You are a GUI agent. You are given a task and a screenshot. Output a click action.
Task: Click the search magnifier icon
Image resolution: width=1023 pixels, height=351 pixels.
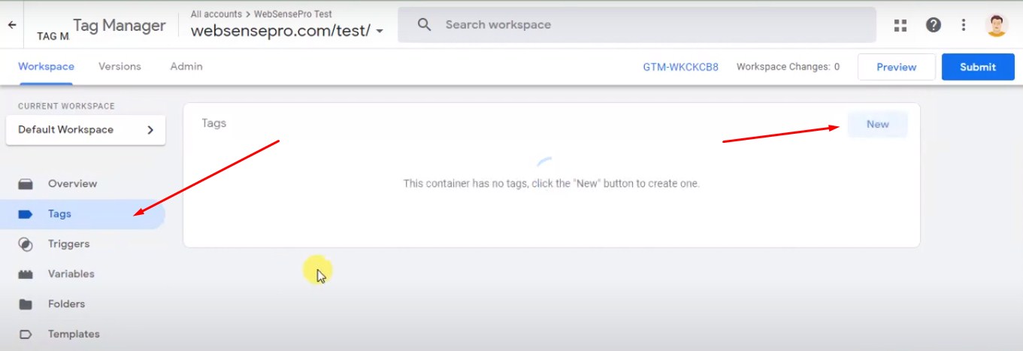pyautogui.click(x=425, y=25)
